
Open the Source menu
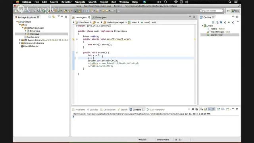[54, 2]
